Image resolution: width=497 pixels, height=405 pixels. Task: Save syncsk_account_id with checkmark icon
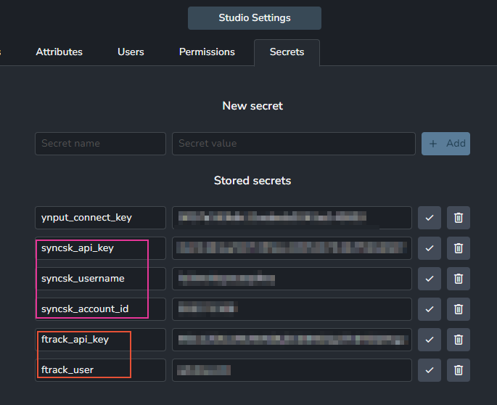430,309
